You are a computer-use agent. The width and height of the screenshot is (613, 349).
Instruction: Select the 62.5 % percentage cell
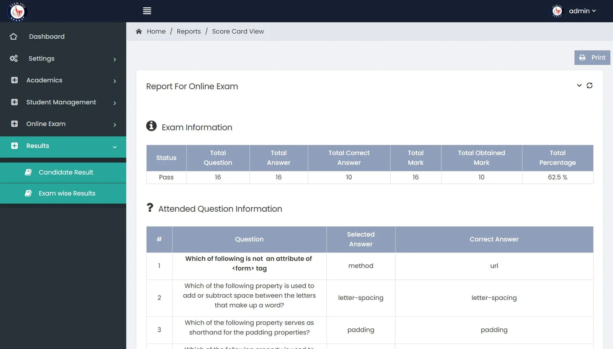point(557,177)
